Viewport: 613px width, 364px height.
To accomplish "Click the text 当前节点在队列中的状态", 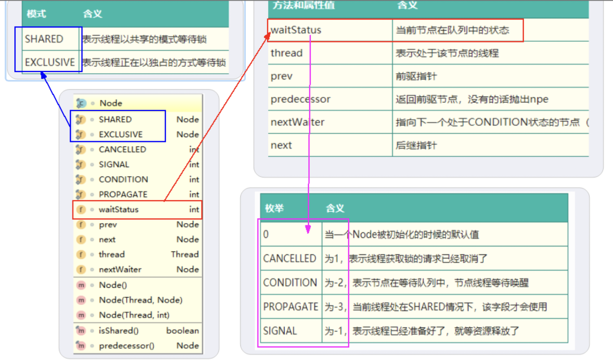I will [x=452, y=30].
